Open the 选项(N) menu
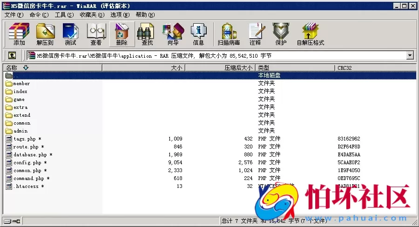 [120, 15]
